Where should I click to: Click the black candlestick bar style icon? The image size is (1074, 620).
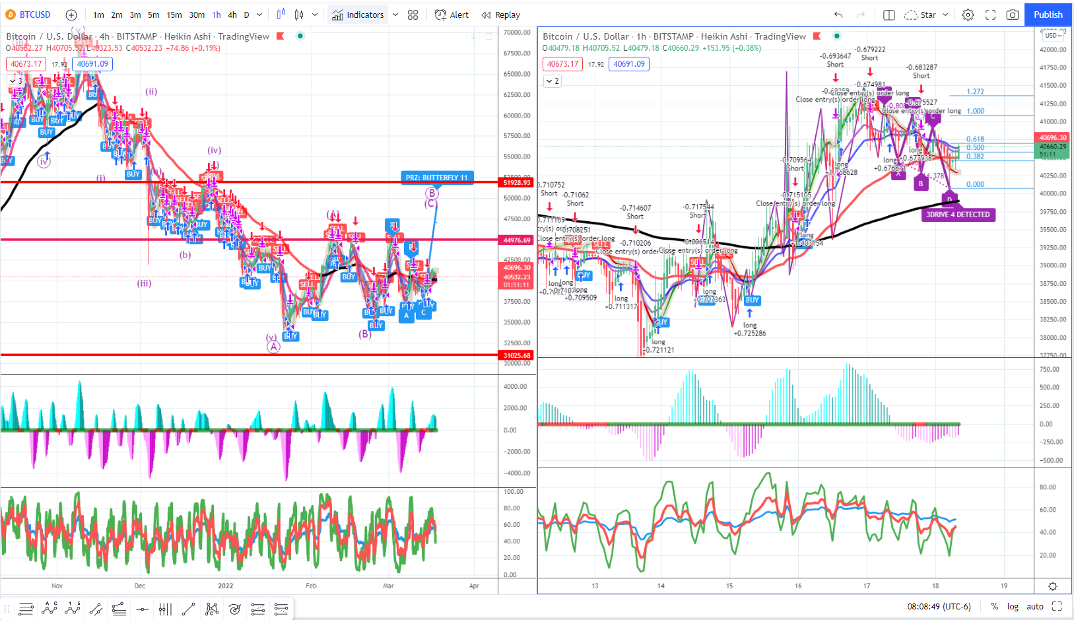[x=299, y=15]
